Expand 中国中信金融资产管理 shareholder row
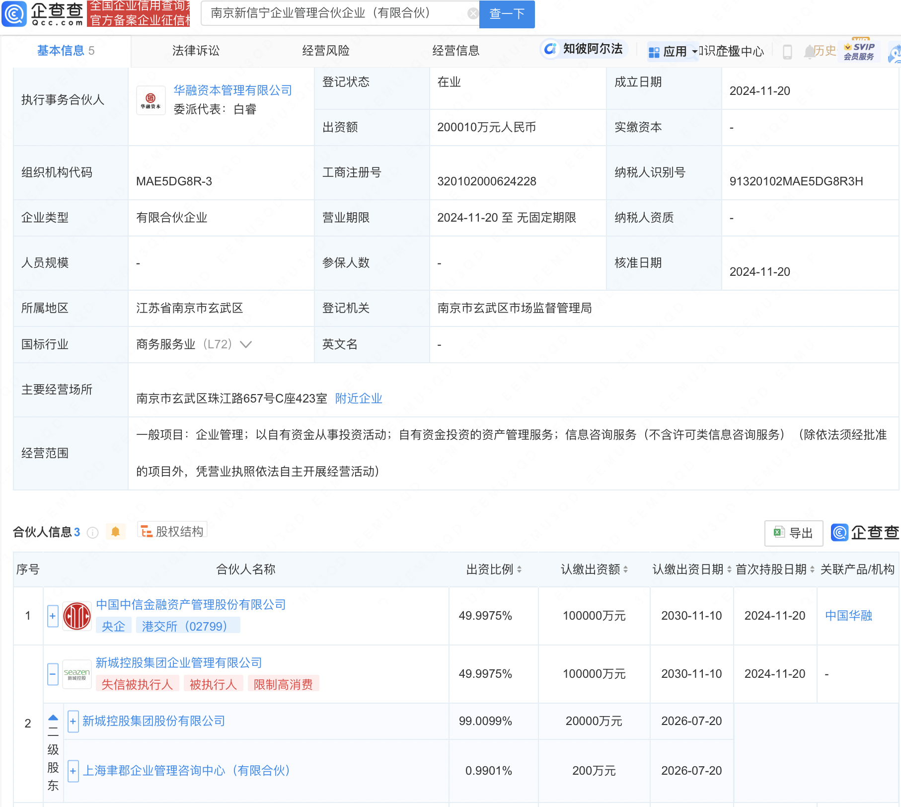 pos(53,616)
